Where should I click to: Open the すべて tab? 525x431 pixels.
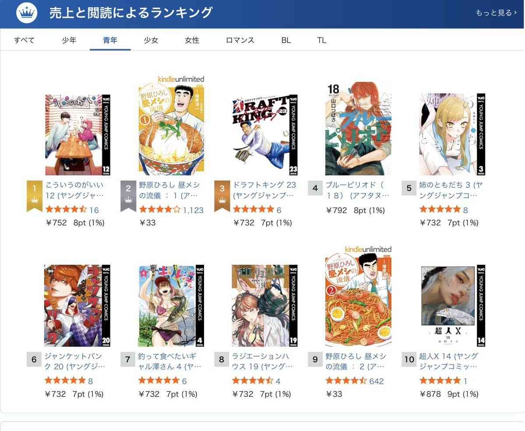[x=24, y=40]
